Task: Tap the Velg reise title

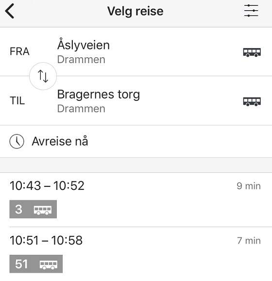Action: (x=136, y=11)
